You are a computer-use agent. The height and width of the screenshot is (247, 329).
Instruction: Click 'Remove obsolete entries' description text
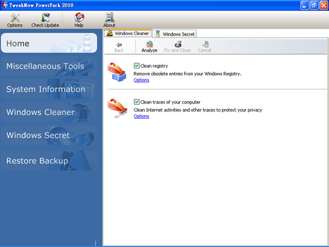point(188,74)
